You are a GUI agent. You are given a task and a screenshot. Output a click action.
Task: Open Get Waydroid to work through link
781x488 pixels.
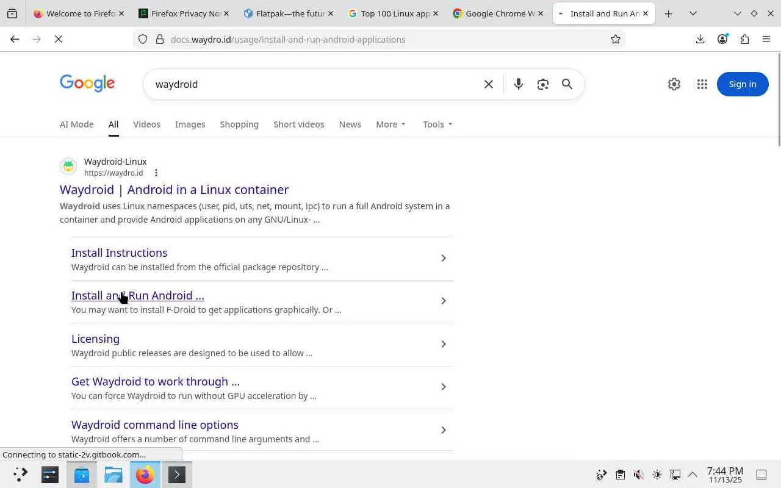click(156, 381)
